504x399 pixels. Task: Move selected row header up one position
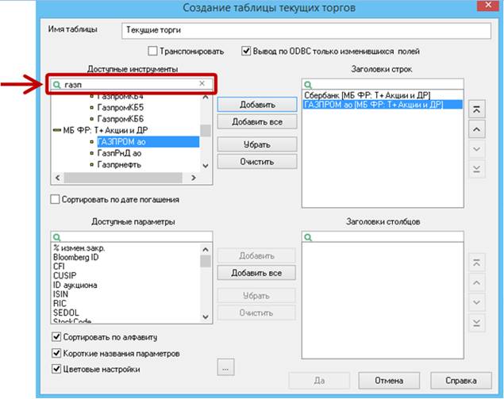point(476,129)
